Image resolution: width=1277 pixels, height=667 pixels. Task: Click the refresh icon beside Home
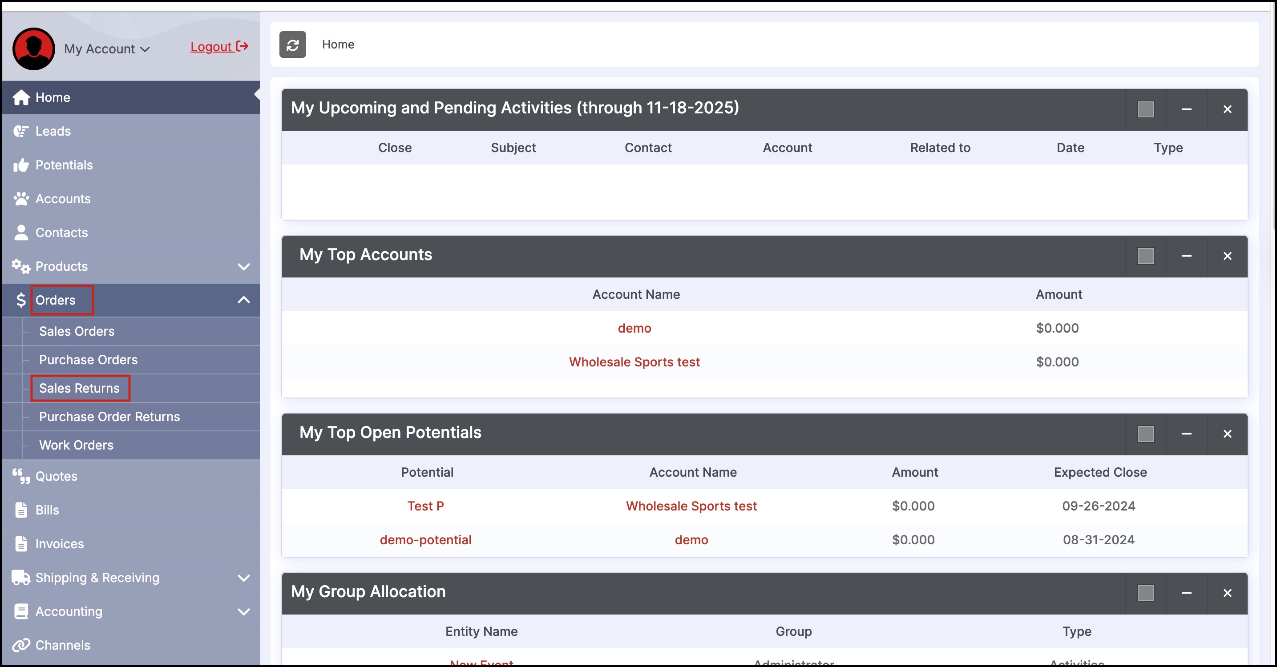(292, 45)
